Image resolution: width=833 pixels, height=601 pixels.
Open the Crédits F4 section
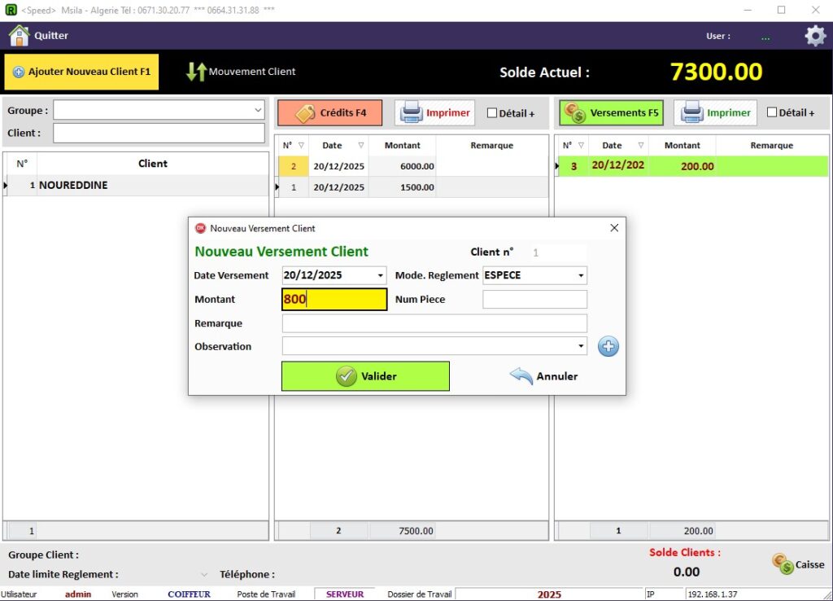tap(329, 113)
